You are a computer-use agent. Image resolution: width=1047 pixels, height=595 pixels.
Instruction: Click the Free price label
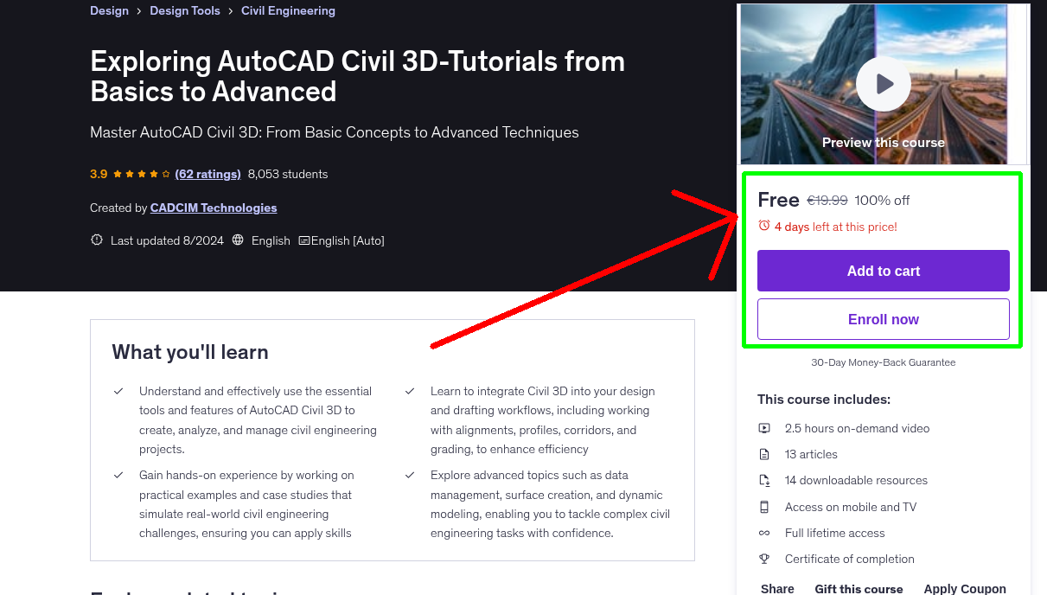coord(778,200)
